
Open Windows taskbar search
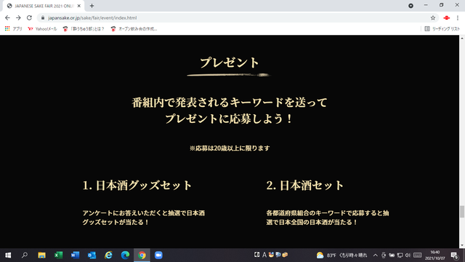tap(25, 255)
